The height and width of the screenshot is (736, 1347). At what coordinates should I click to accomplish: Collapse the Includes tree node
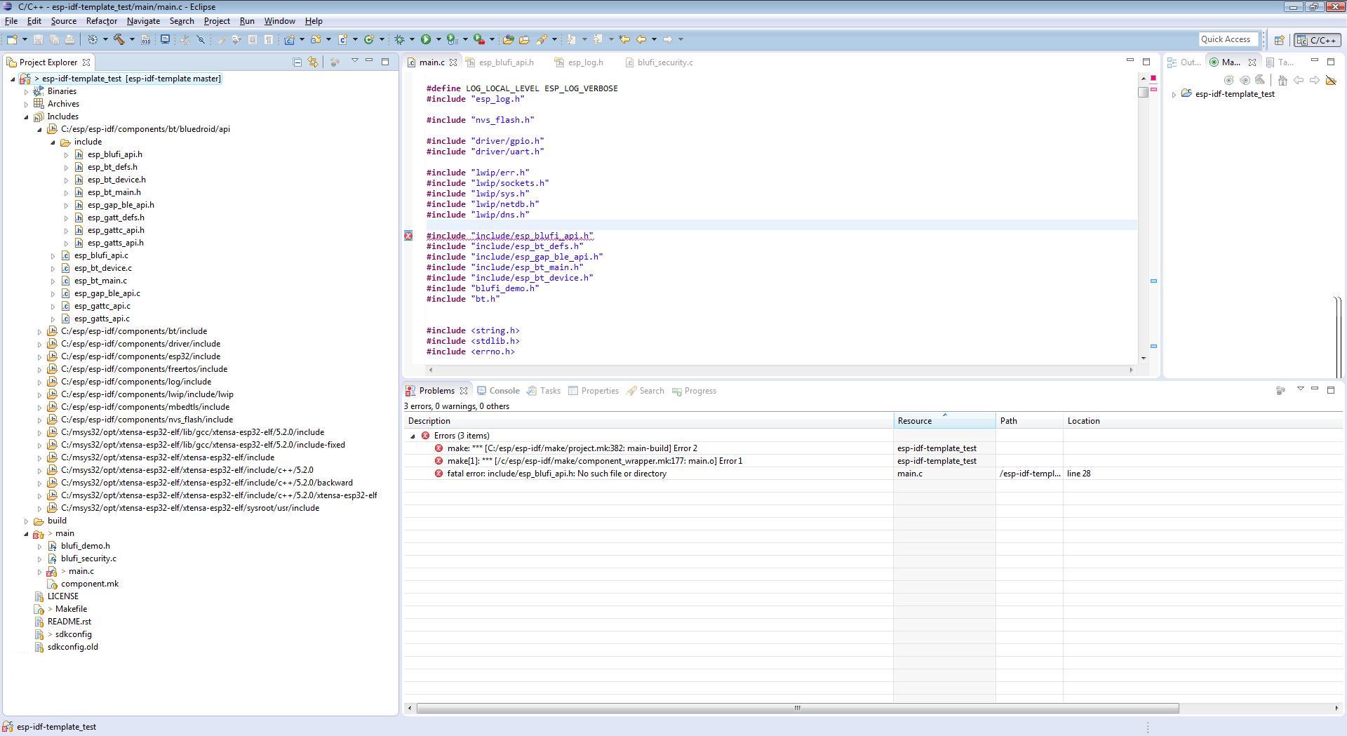click(27, 116)
